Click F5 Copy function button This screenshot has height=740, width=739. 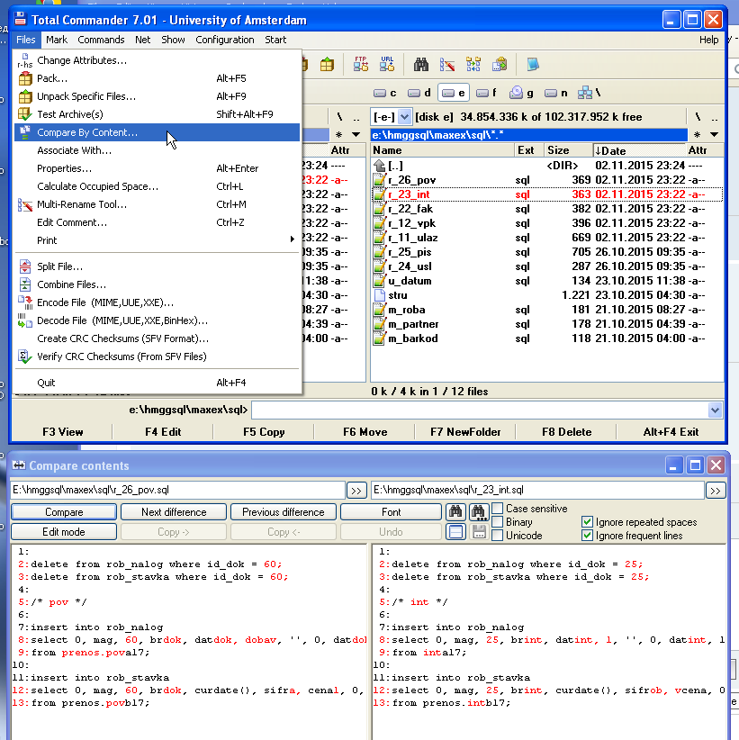pos(264,432)
